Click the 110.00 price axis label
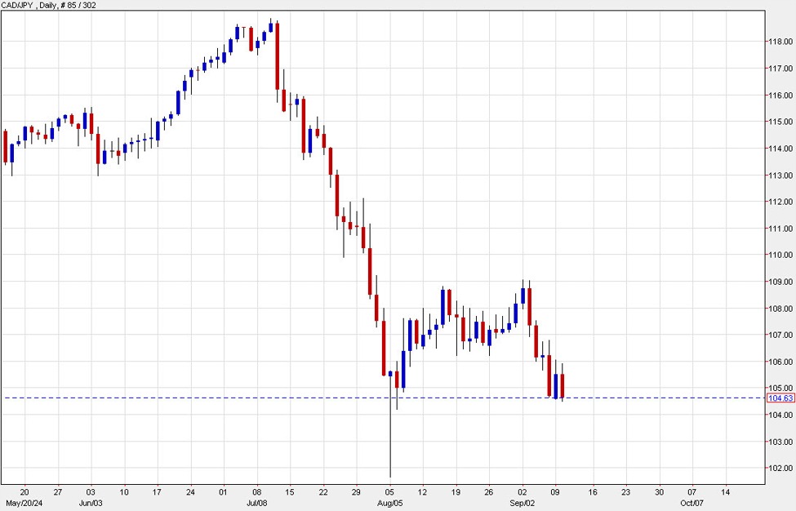Screen dimensions: 796x511 click(x=780, y=255)
